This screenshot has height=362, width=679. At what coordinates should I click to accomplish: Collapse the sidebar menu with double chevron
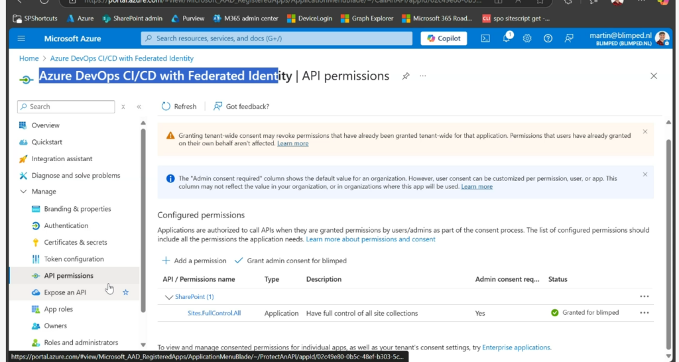pyautogui.click(x=139, y=107)
